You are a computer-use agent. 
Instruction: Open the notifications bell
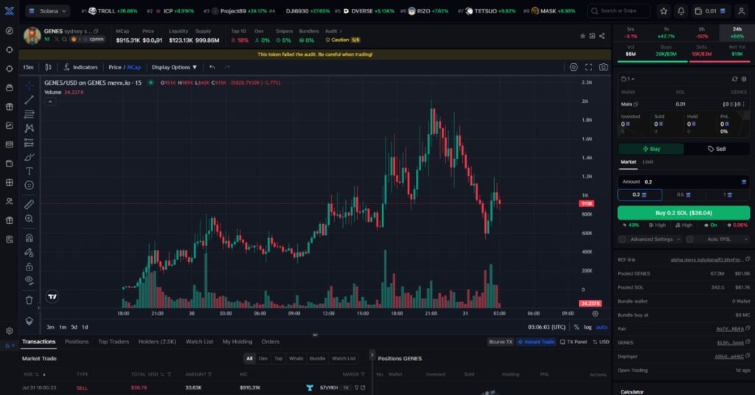click(x=681, y=10)
